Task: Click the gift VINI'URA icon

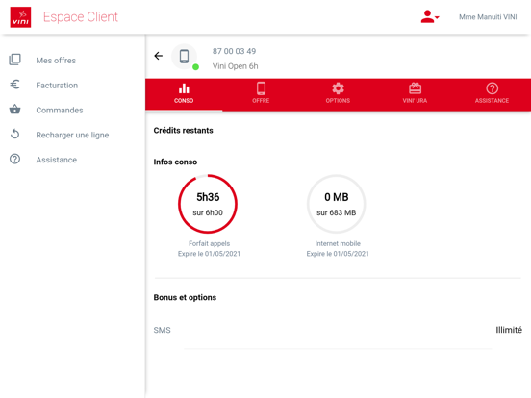Action: (x=415, y=88)
